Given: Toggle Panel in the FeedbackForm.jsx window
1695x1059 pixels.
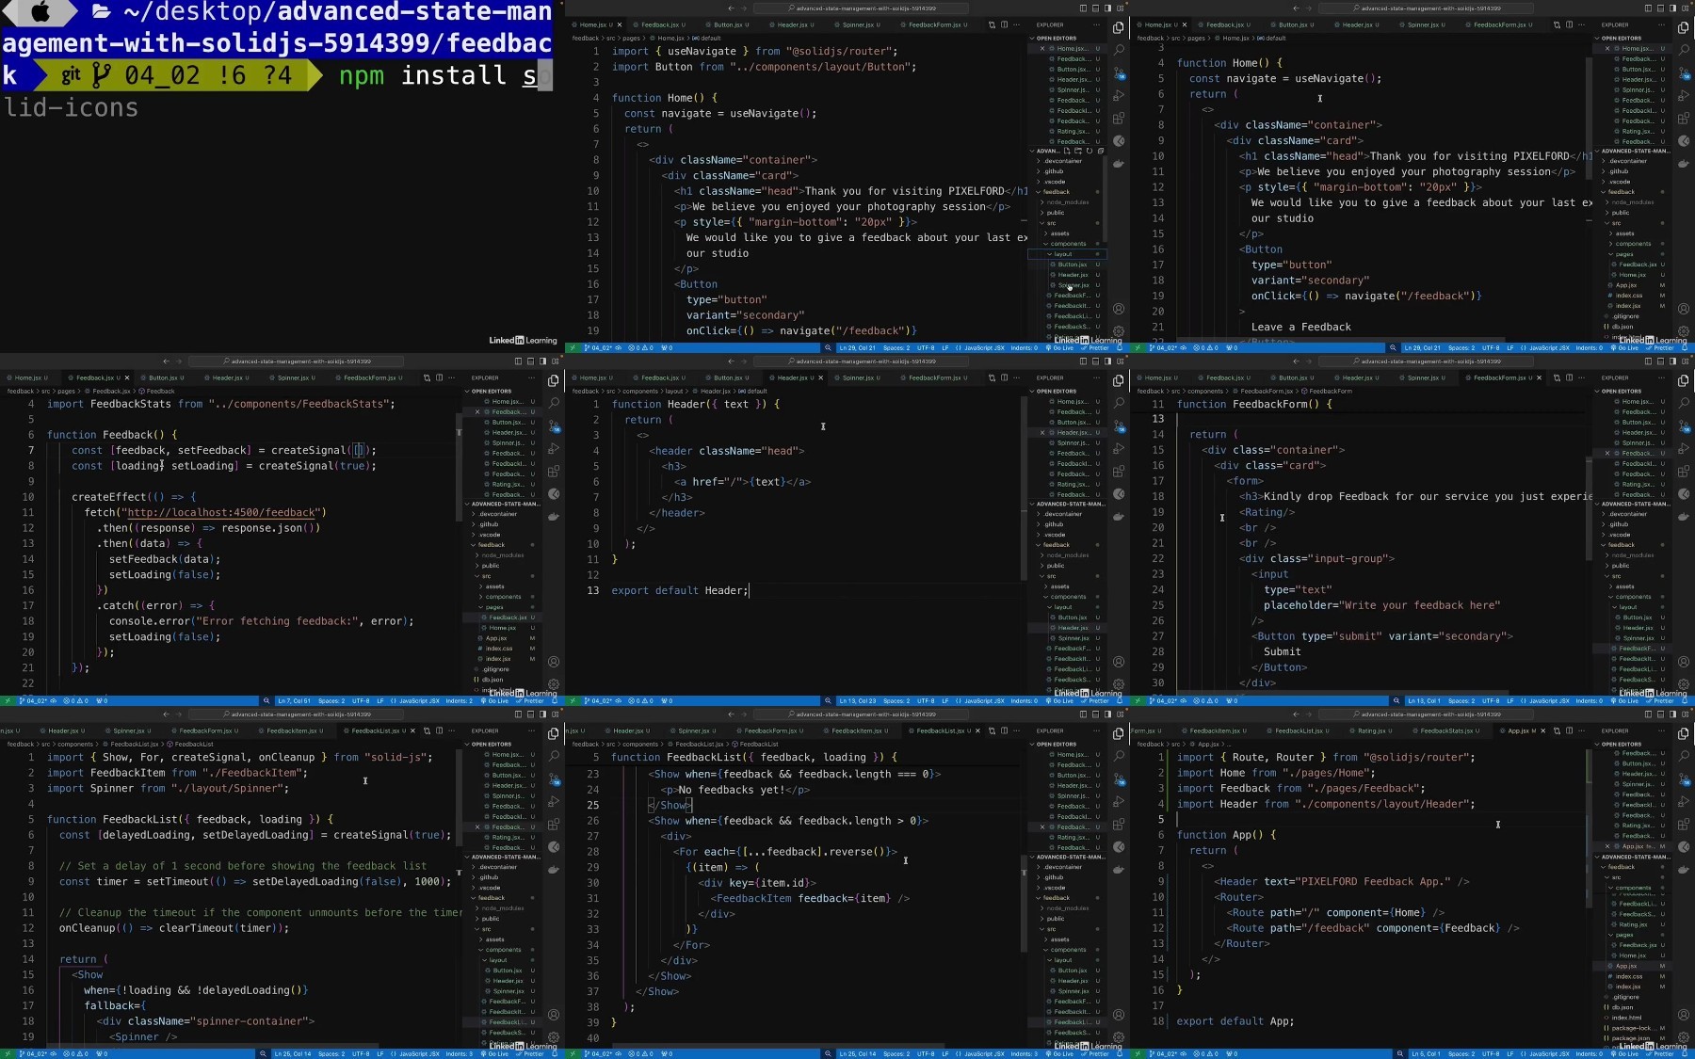Looking at the screenshot, I should point(1660,361).
